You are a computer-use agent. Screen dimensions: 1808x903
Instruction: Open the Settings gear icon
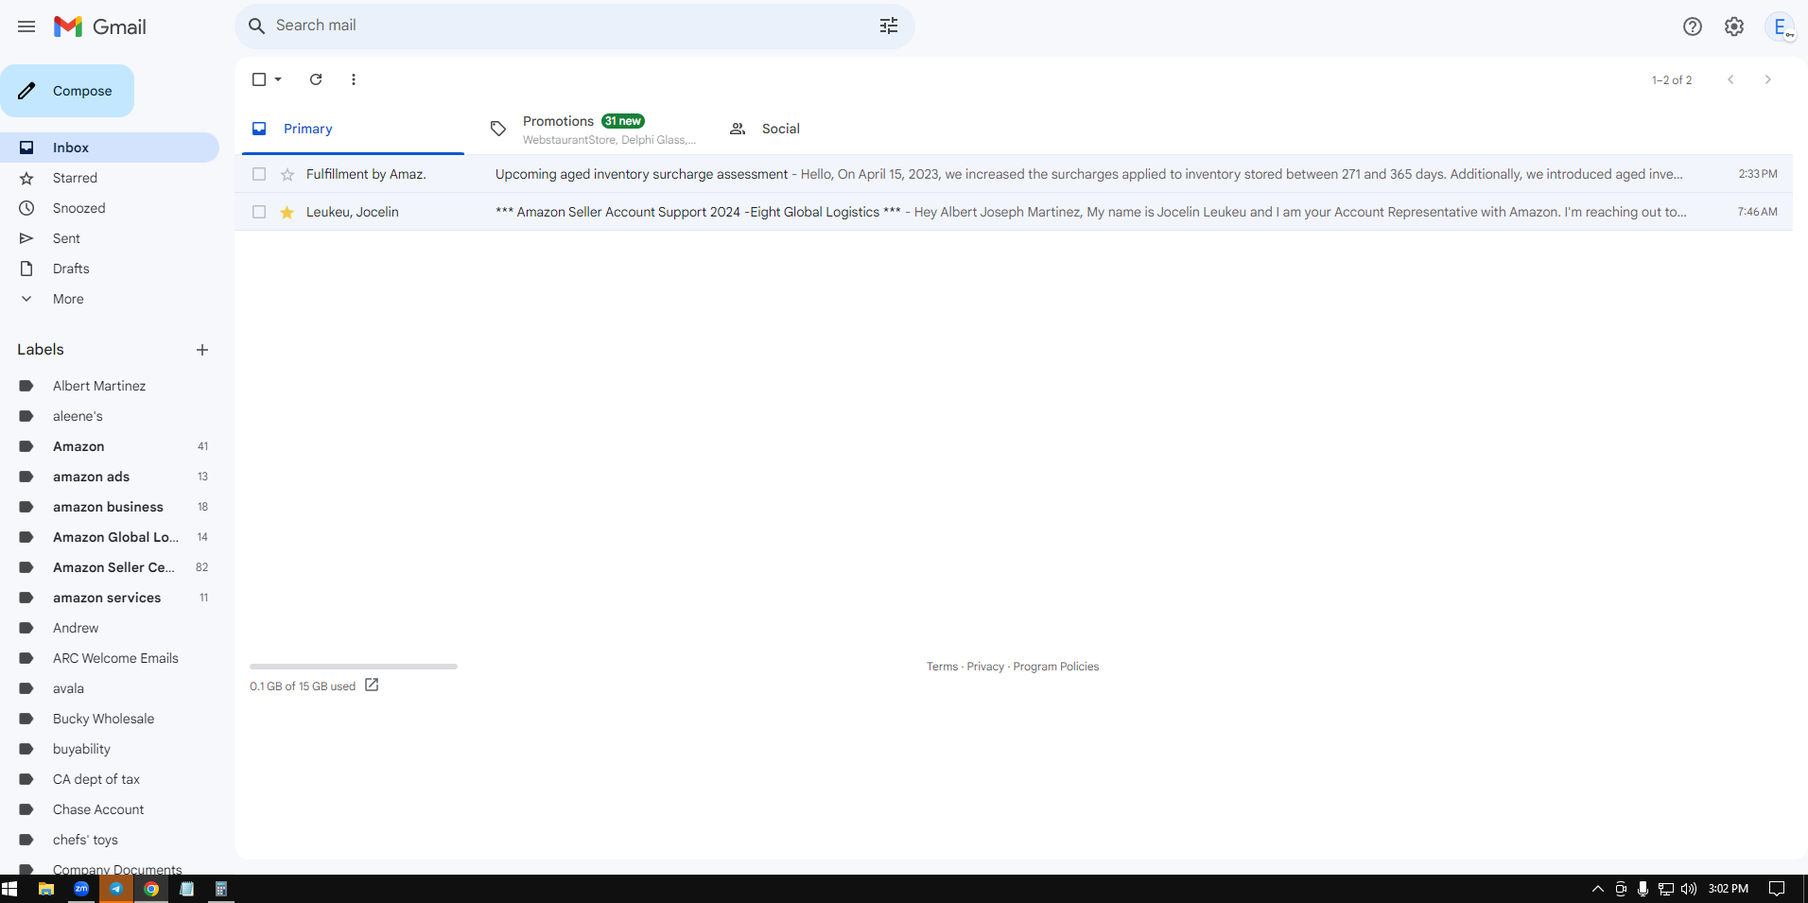1734,26
